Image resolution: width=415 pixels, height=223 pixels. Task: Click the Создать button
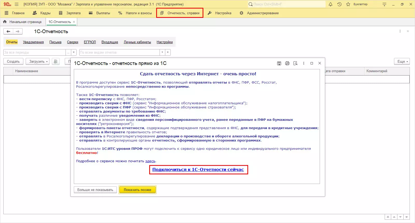(13, 61)
